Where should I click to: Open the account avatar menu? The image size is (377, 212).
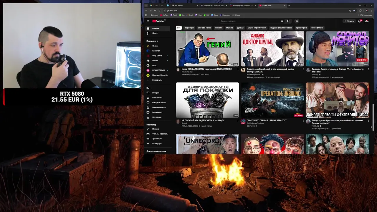(x=367, y=21)
